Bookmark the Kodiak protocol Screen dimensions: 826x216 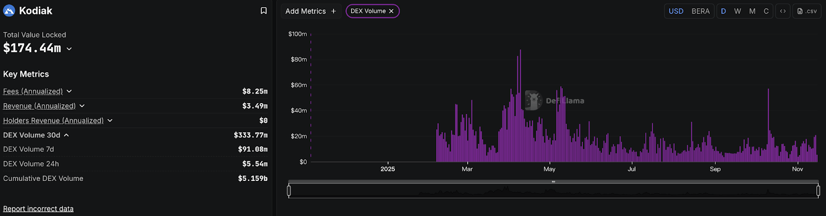pos(264,11)
